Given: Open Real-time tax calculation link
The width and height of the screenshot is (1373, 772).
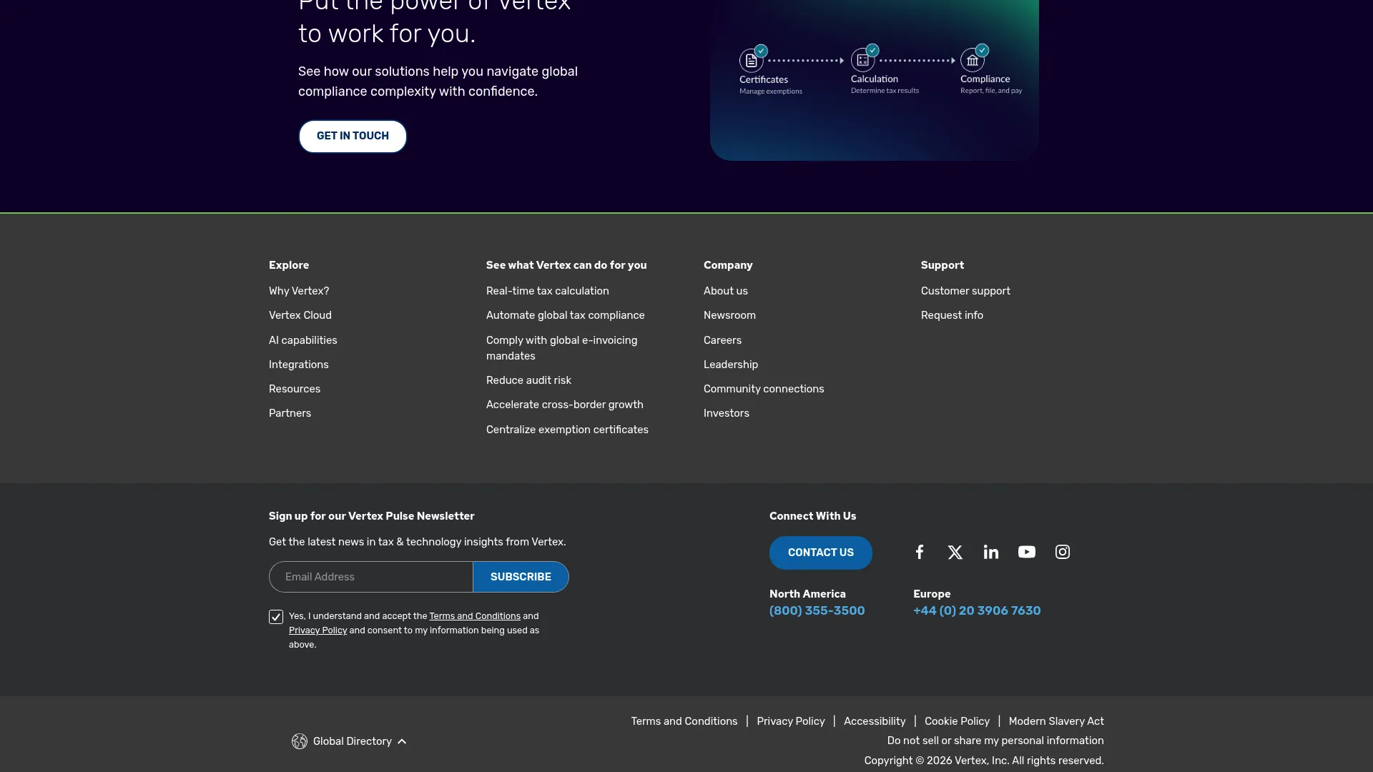Looking at the screenshot, I should tap(548, 291).
